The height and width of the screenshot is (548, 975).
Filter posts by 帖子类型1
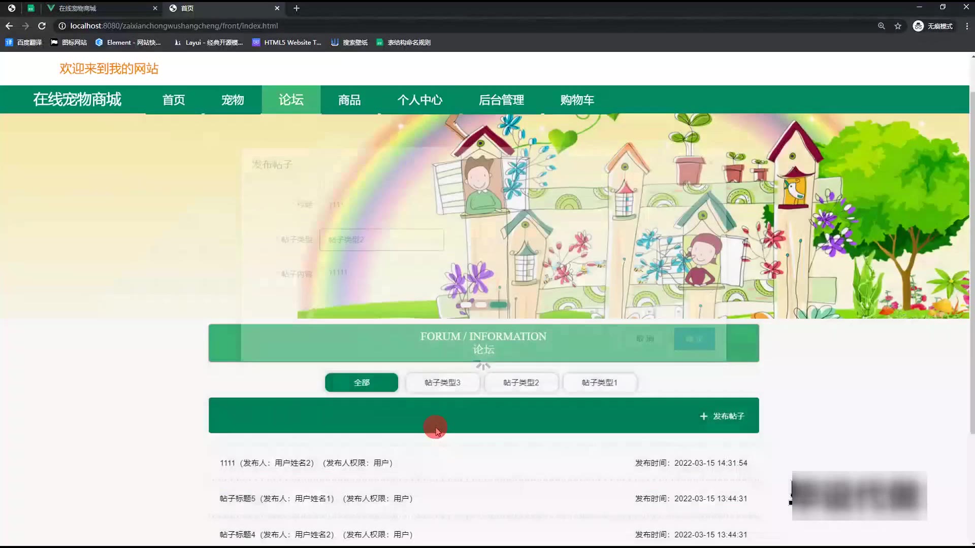coord(600,383)
